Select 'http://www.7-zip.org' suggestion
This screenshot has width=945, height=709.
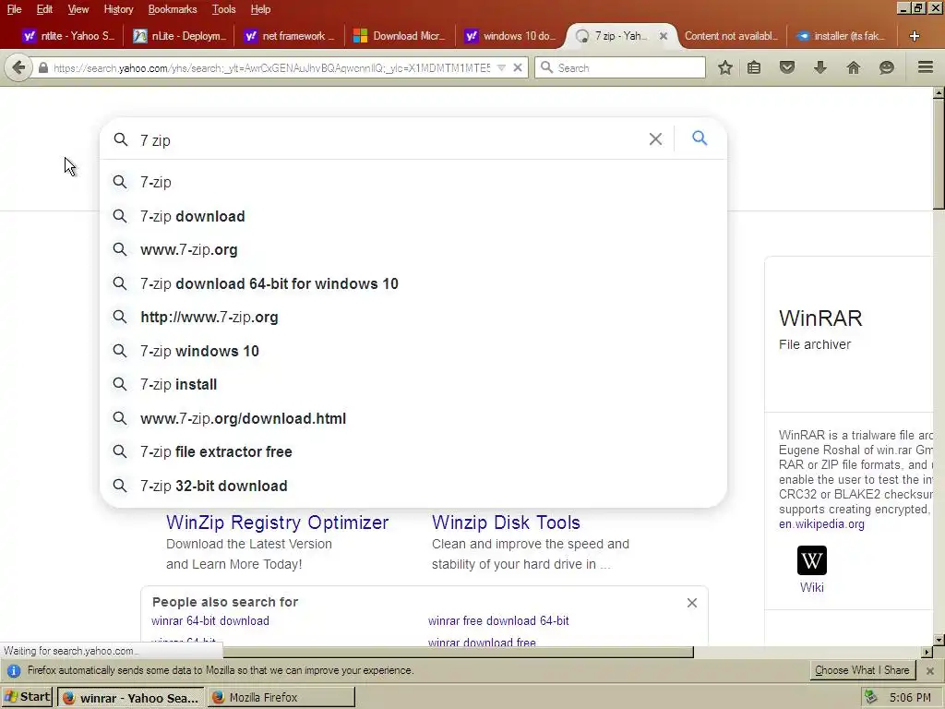click(x=413, y=318)
